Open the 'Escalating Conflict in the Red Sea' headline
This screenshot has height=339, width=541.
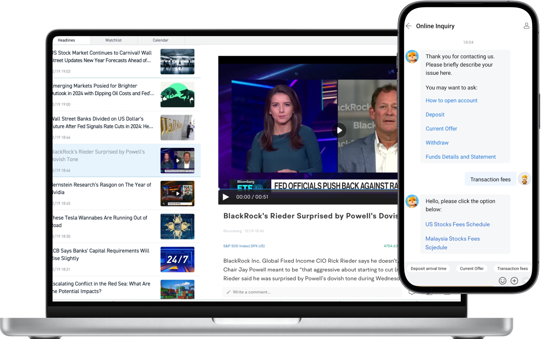tap(101, 287)
